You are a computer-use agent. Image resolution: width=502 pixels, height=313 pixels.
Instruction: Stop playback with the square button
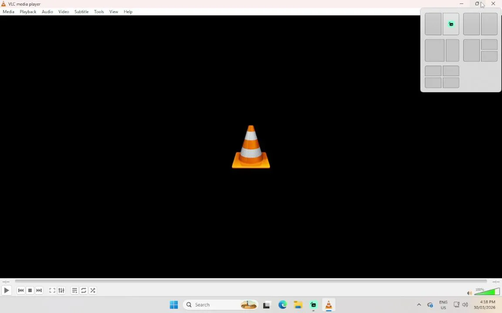tap(30, 291)
